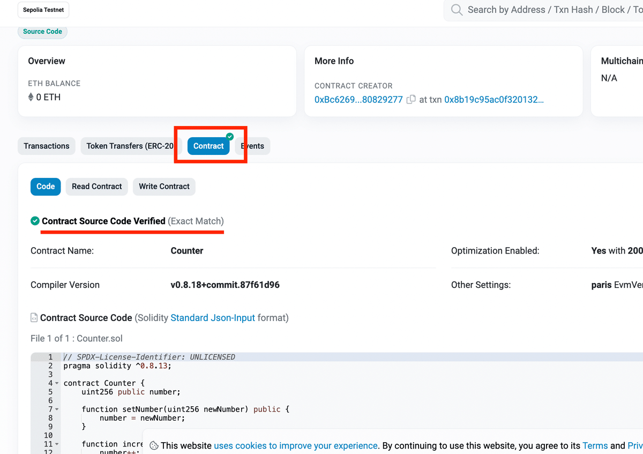This screenshot has width=643, height=454.
Task: Open the Standard Json-Input link
Action: coord(213,318)
